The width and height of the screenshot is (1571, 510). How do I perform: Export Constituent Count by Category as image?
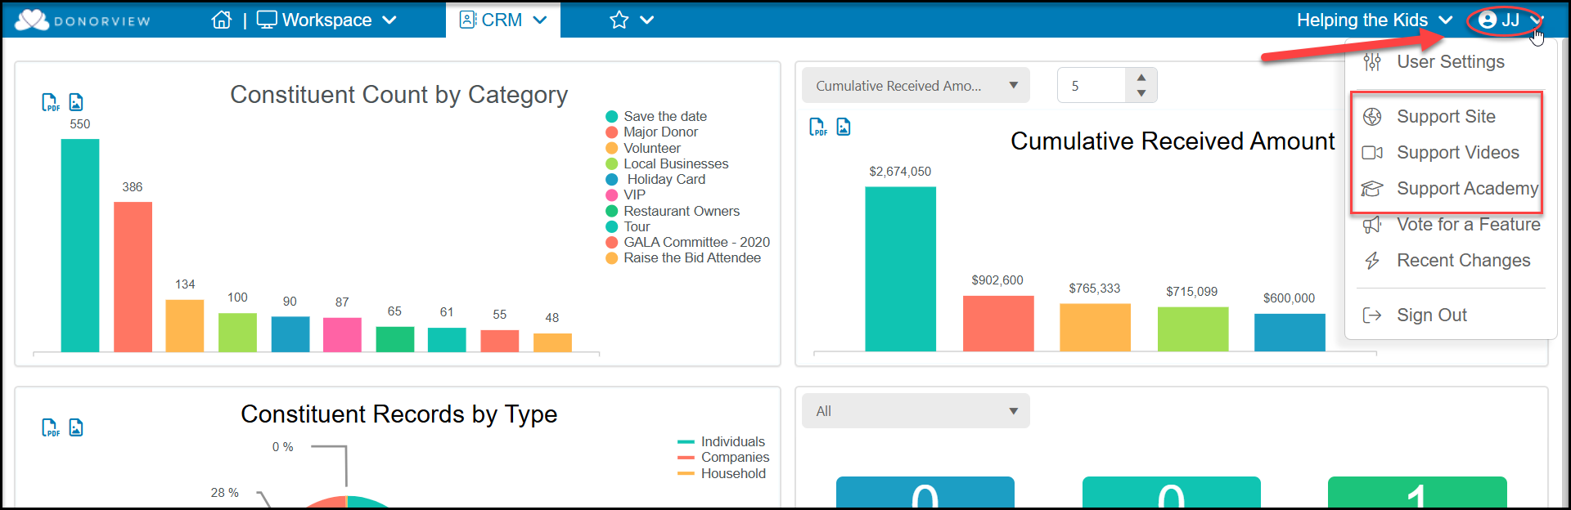(x=76, y=102)
